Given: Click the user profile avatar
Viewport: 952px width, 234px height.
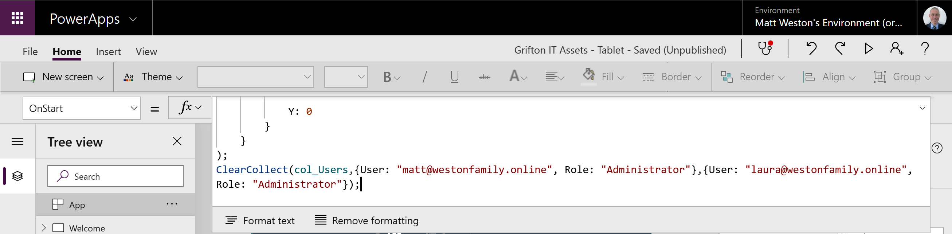Looking at the screenshot, I should pyautogui.click(x=934, y=18).
